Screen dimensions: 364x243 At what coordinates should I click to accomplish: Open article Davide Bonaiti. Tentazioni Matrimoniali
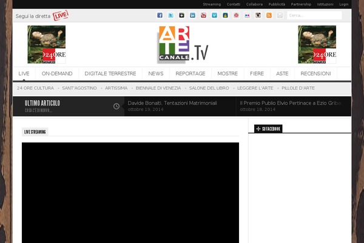[x=172, y=103]
